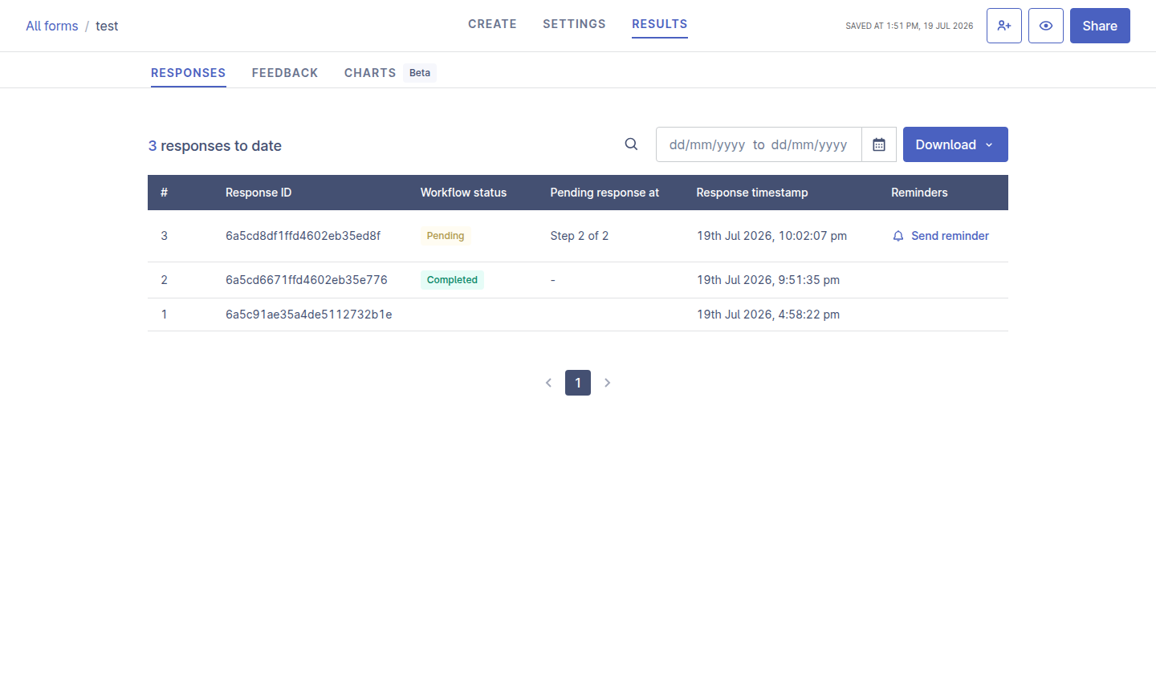Go to next page arrow
Image resolution: width=1156 pixels, height=682 pixels.
[x=608, y=383]
